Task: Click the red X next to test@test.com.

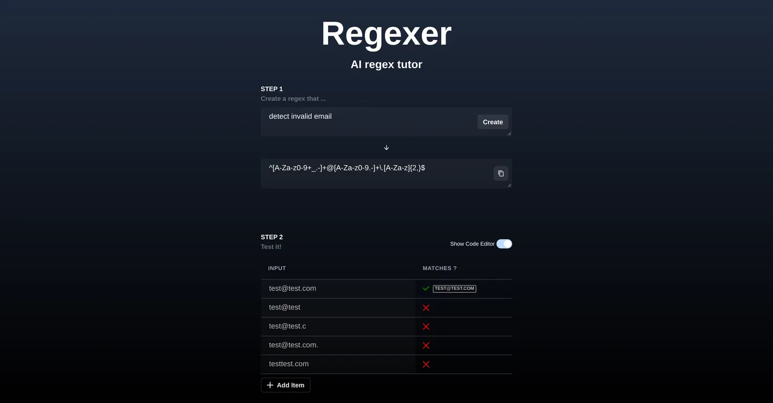Action: point(426,345)
